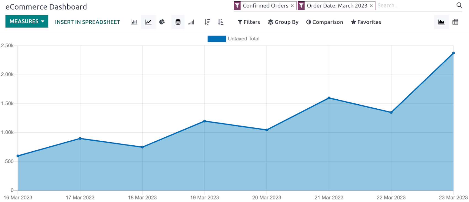Image resolution: width=469 pixels, height=202 pixels.
Task: Expand the Filters menu
Action: (249, 22)
